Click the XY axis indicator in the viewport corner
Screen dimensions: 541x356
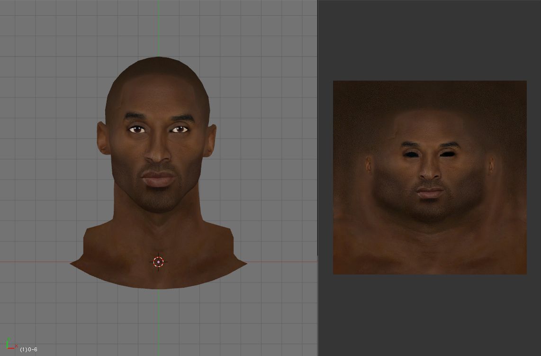[10, 345]
